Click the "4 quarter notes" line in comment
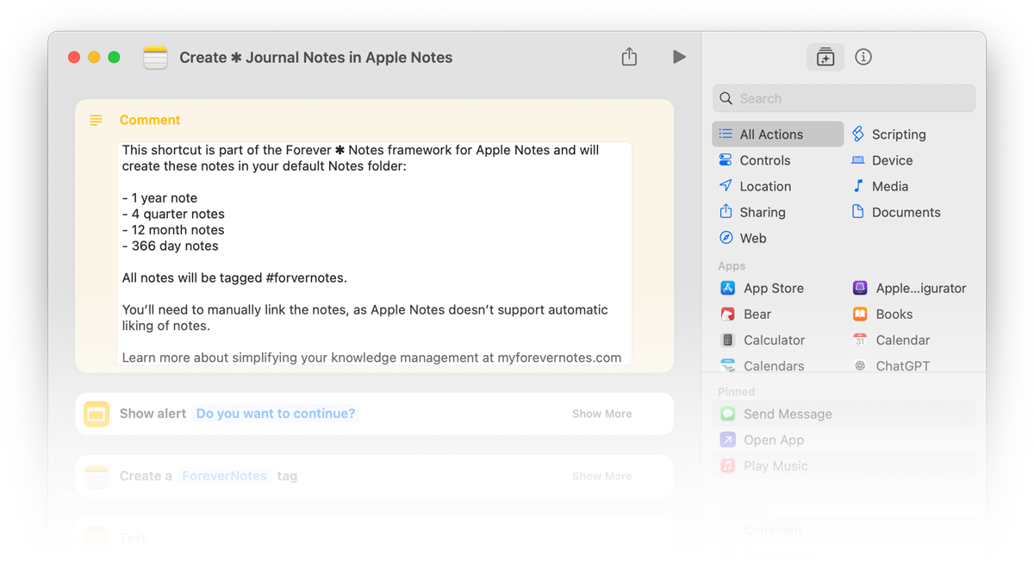This screenshot has width=1034, height=580. click(173, 214)
